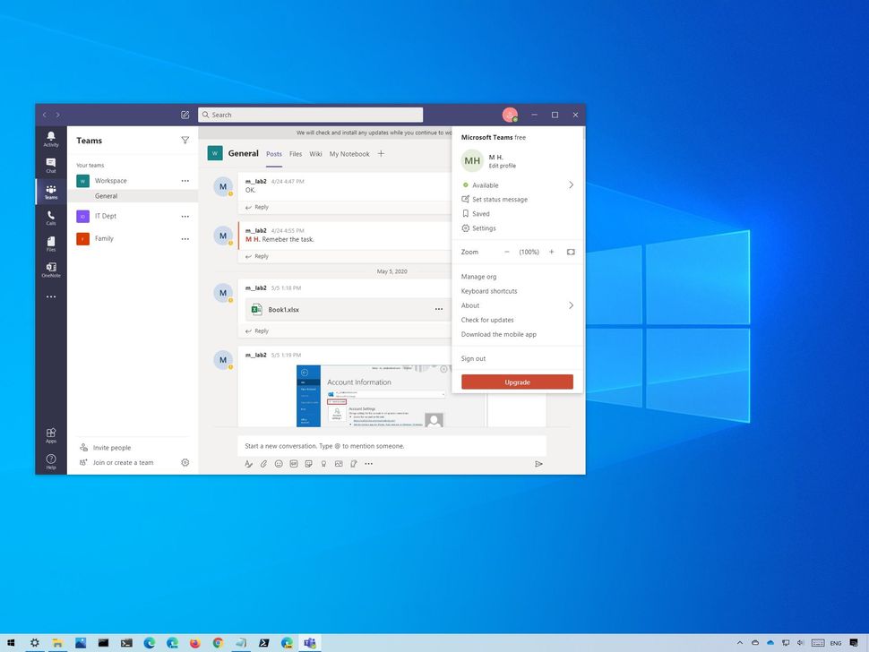869x652 pixels.
Task: Open text formatting options for the message
Action: pos(248,464)
